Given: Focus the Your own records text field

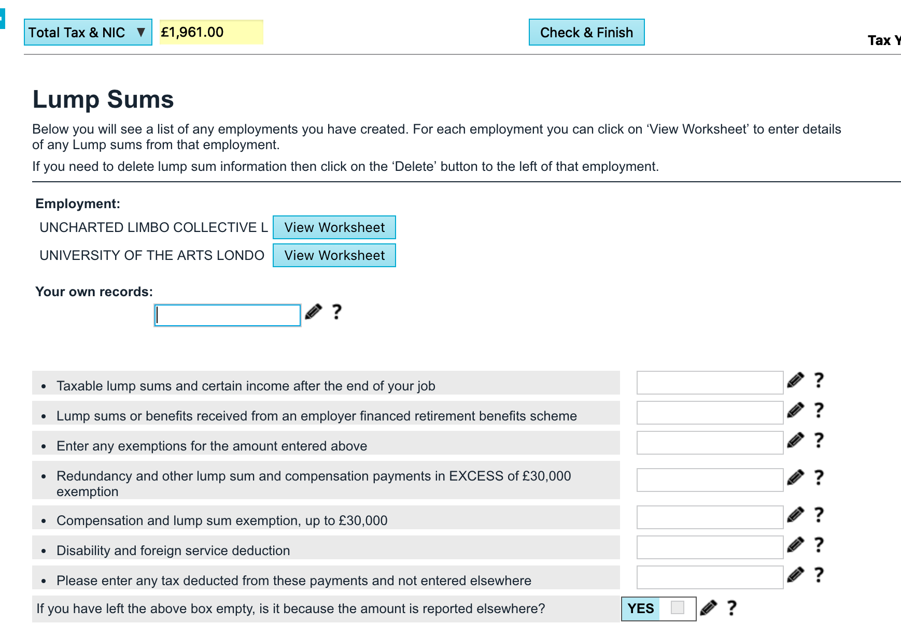Looking at the screenshot, I should [x=228, y=315].
